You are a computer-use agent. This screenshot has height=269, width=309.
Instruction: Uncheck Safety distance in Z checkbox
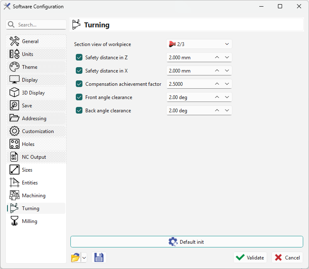pyautogui.click(x=79, y=58)
